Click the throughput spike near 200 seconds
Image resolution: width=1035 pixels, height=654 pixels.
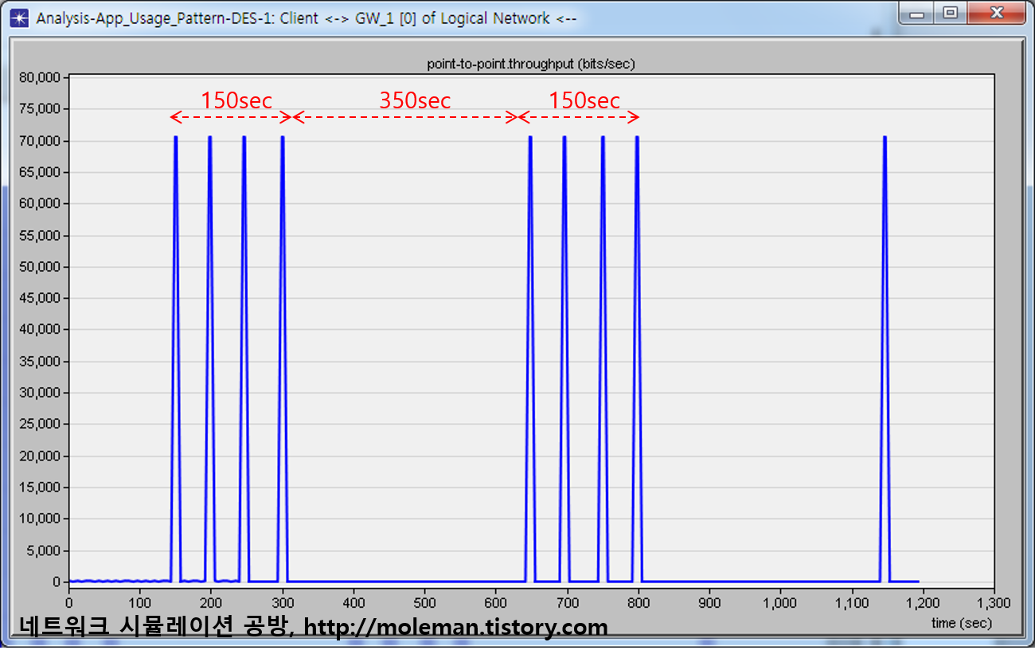click(209, 358)
